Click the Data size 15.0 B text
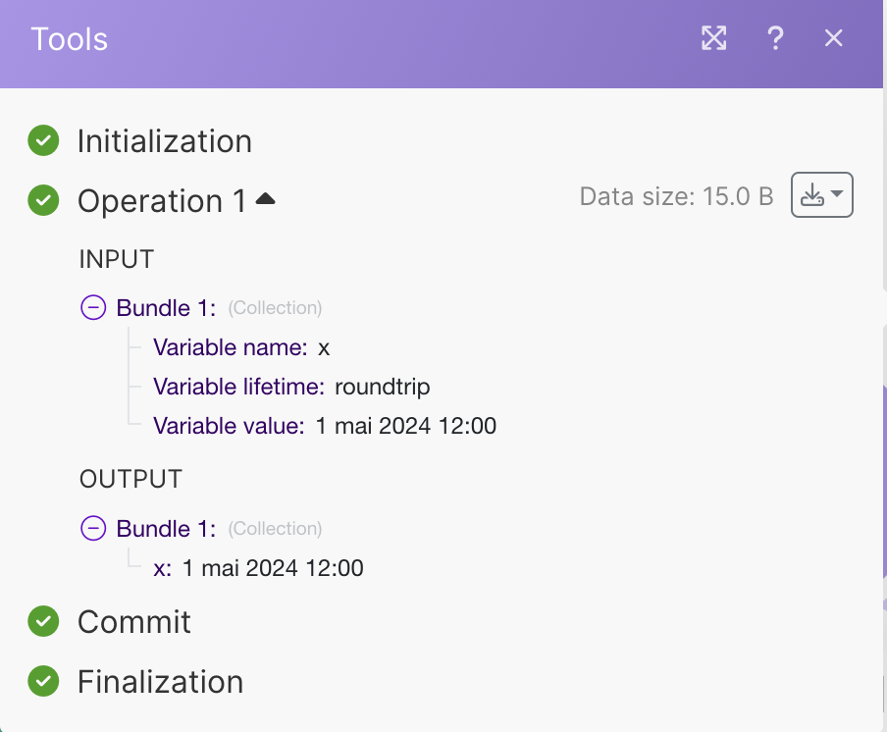 tap(676, 196)
